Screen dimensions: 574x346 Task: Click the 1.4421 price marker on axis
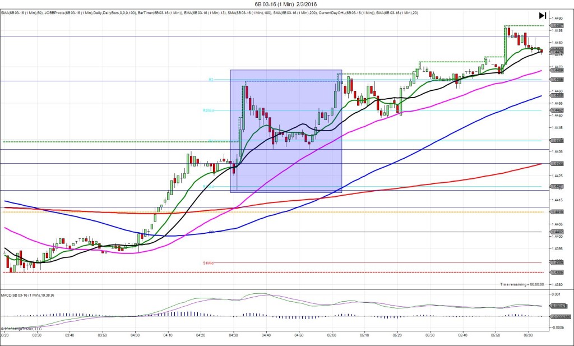pyautogui.click(x=557, y=186)
